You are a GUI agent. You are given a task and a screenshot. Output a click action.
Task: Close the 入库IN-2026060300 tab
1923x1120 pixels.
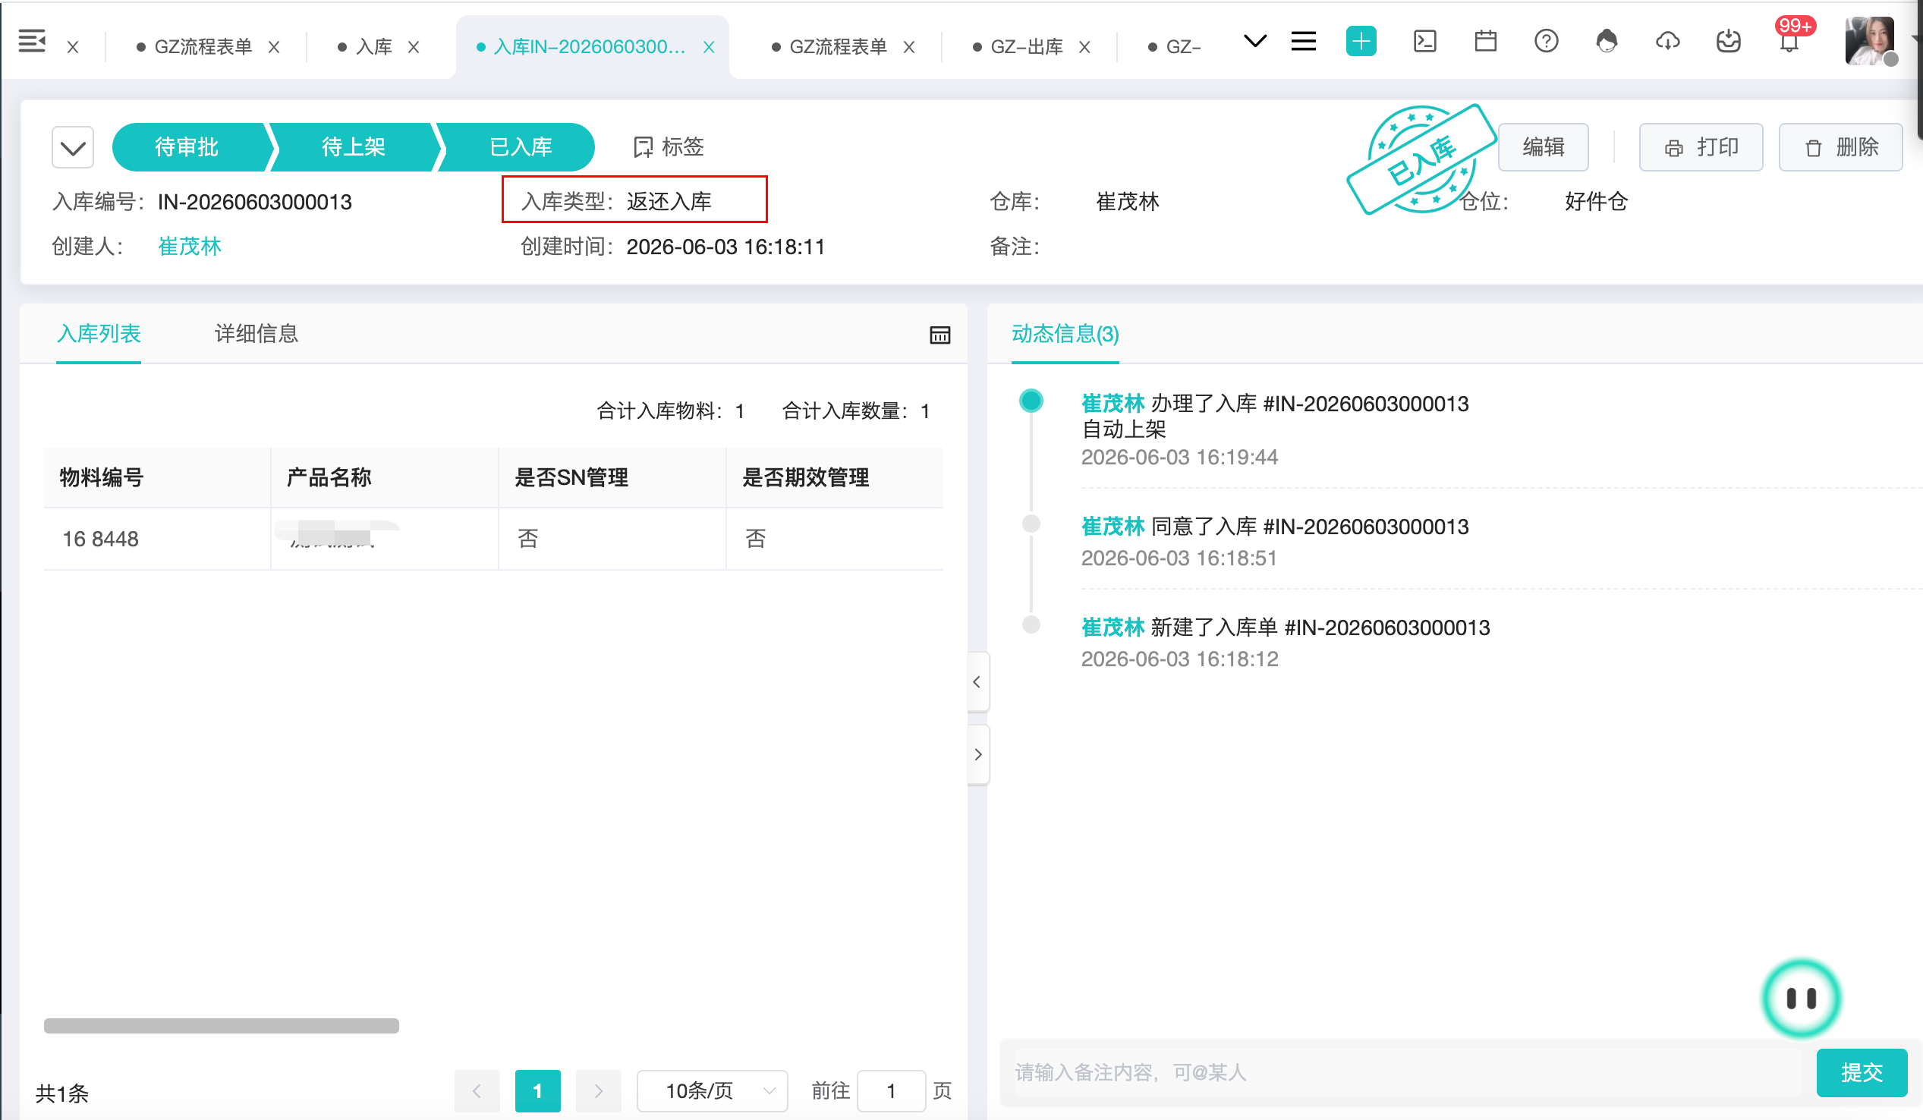click(x=709, y=47)
